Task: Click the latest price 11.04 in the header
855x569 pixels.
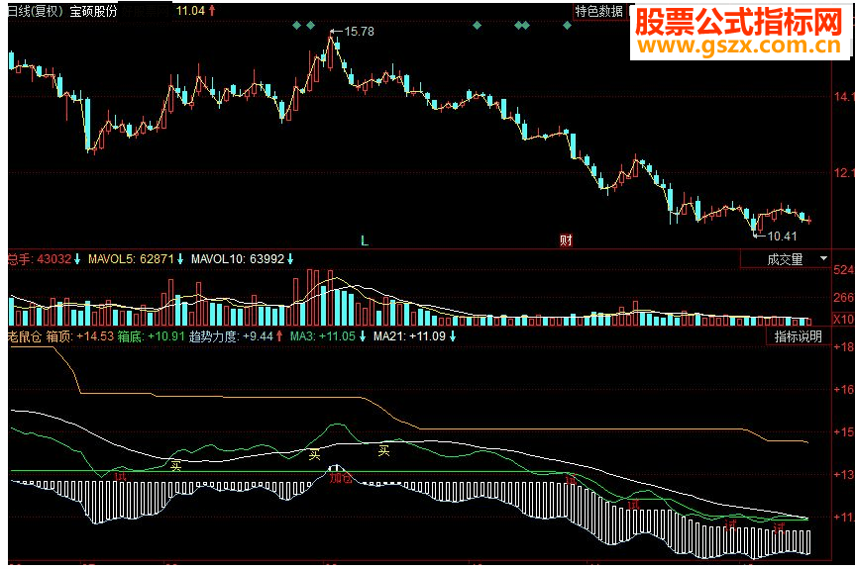Action: pos(190,10)
